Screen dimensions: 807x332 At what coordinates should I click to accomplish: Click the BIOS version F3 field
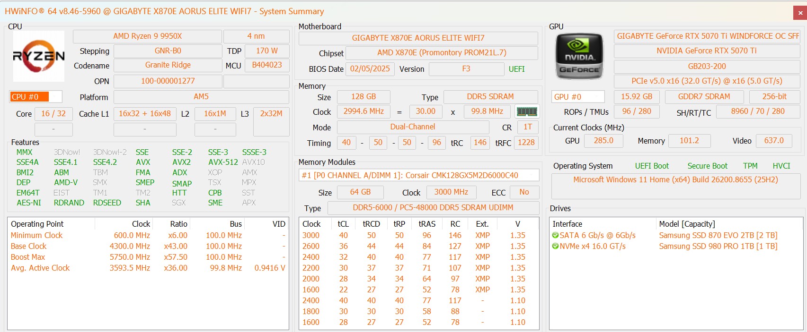tap(466, 69)
